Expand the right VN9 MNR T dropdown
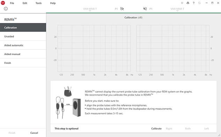 (x=177, y=9)
